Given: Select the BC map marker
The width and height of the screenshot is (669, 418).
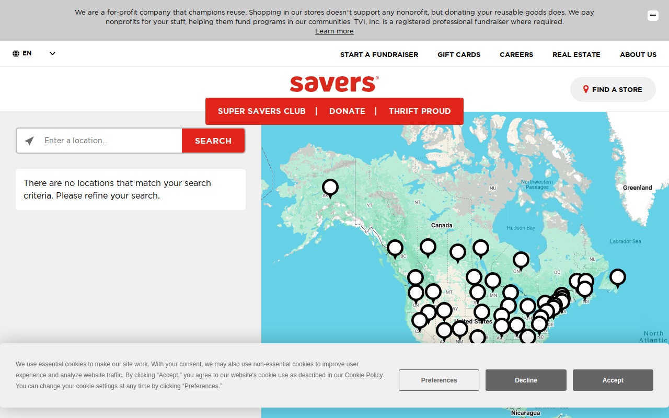Looking at the screenshot, I should tap(395, 249).
